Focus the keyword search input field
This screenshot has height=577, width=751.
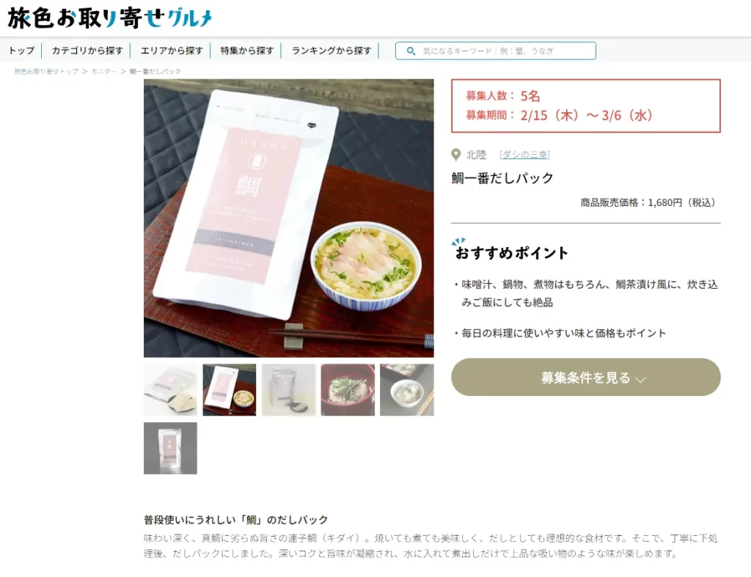495,51
